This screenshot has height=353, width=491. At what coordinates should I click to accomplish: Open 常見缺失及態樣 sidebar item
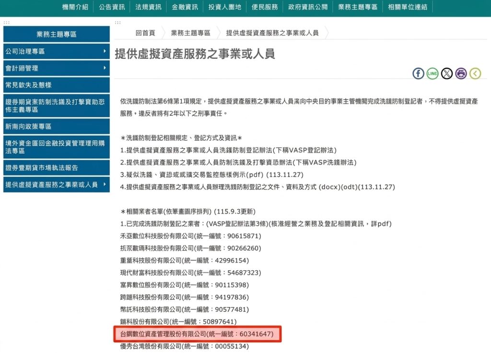(57, 85)
